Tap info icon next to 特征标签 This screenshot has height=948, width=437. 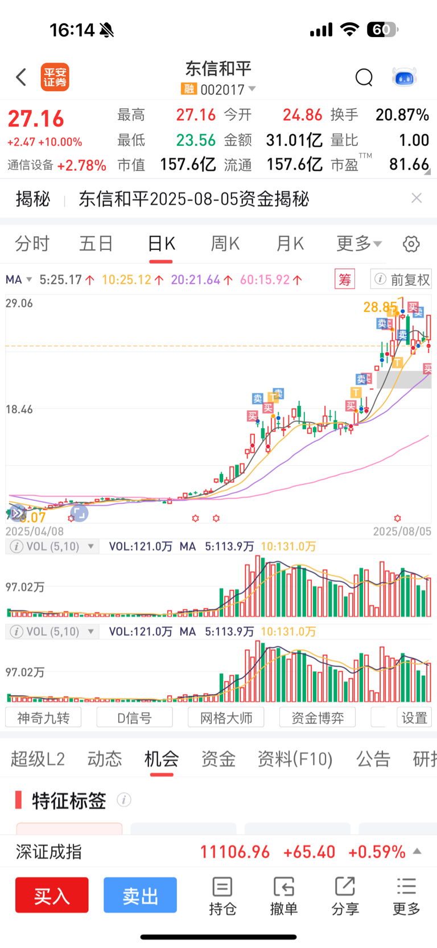[124, 800]
